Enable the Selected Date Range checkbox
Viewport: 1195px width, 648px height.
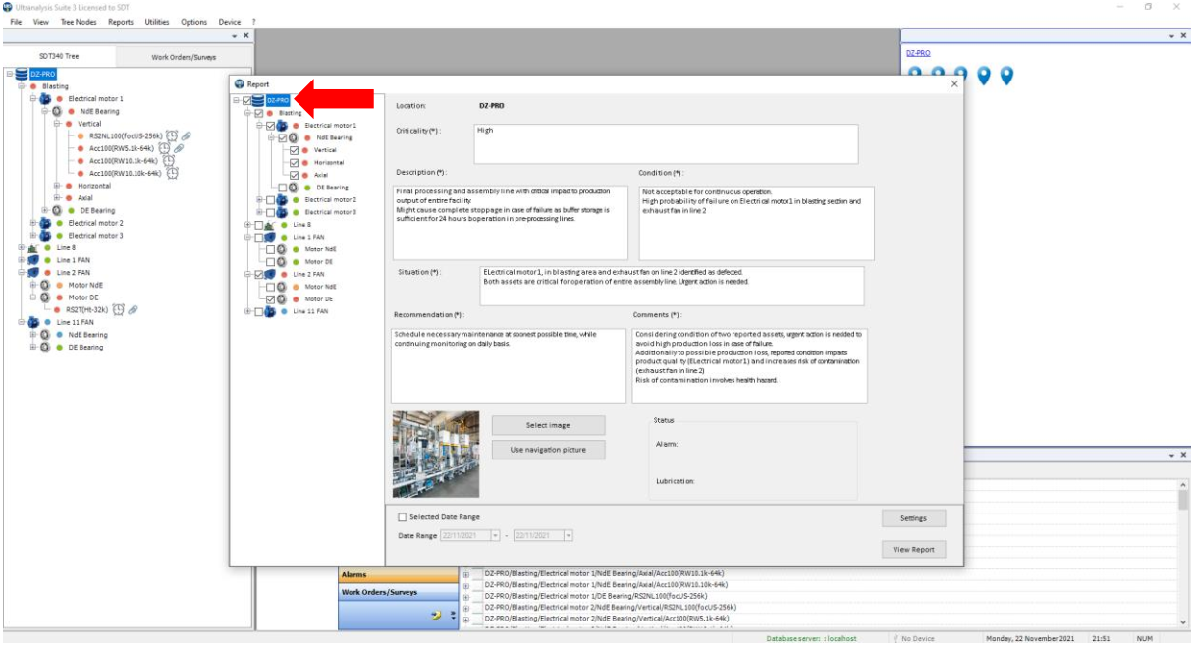point(402,517)
